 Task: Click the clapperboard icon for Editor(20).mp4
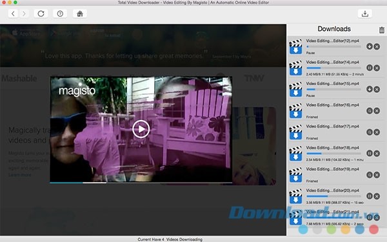pyautogui.click(x=295, y=196)
